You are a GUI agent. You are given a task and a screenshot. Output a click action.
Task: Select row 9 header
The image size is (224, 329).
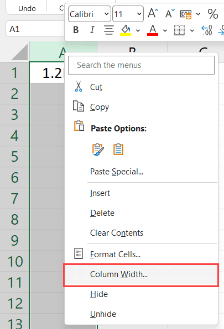coord(14,241)
